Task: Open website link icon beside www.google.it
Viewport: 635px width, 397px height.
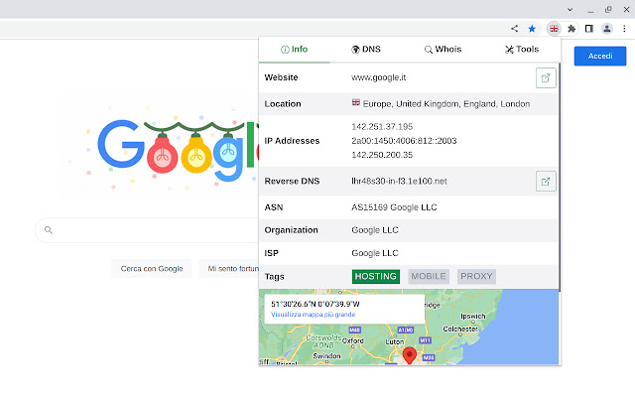Action: click(546, 77)
